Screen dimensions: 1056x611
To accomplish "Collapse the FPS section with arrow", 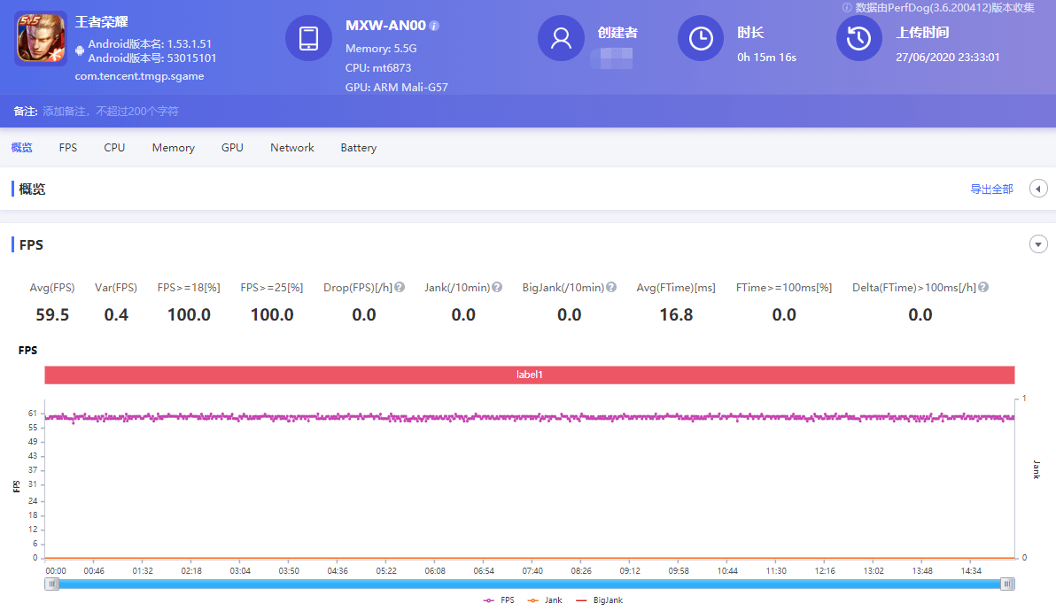I will point(1038,244).
